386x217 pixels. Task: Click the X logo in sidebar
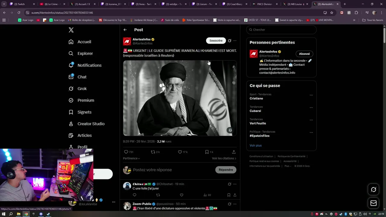71,30
